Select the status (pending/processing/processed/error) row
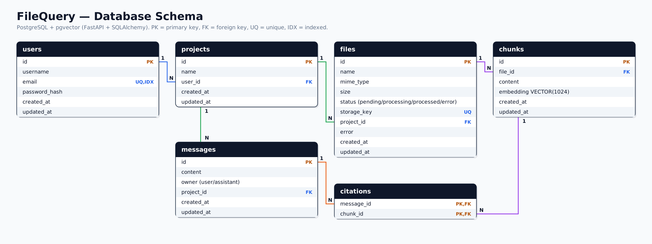Screen dimensions: 652x244 (405, 102)
